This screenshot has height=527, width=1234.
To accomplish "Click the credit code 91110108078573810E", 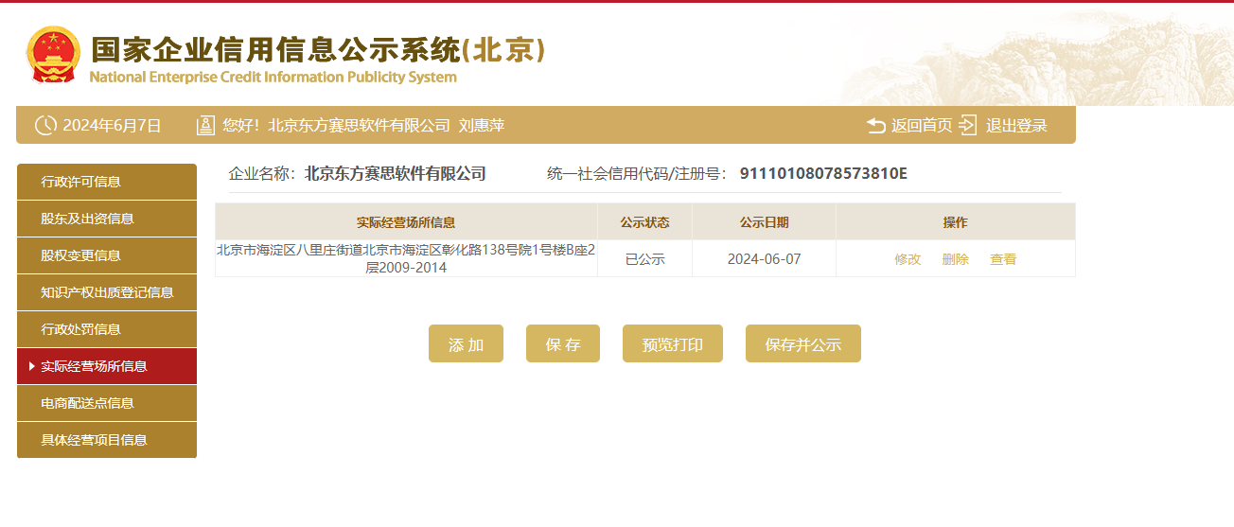I will point(823,173).
